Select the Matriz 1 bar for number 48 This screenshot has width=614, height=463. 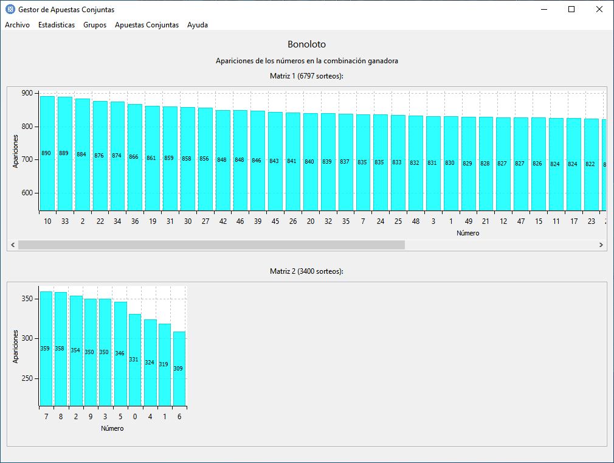(x=416, y=163)
